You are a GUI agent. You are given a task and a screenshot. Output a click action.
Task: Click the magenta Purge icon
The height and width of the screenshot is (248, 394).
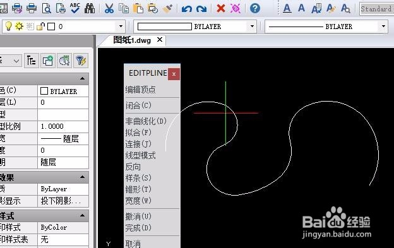(x=236, y=8)
